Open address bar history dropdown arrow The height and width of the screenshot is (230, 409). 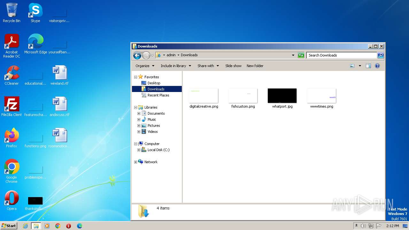[x=293, y=55]
